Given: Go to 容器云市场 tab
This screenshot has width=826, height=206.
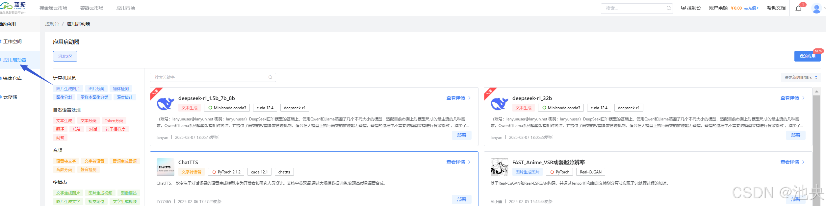Looking at the screenshot, I should [92, 8].
